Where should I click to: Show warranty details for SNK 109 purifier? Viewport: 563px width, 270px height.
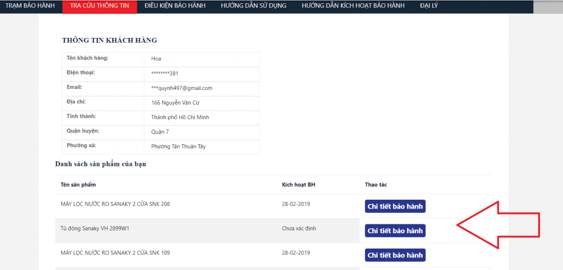tap(395, 255)
